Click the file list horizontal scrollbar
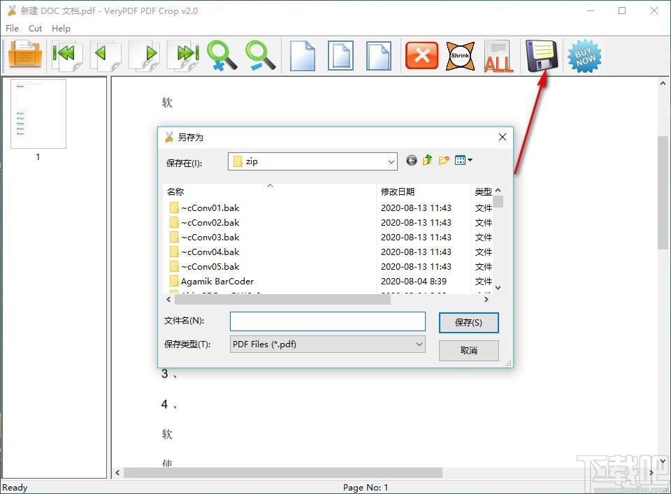Image resolution: width=671 pixels, height=494 pixels. pos(282,300)
